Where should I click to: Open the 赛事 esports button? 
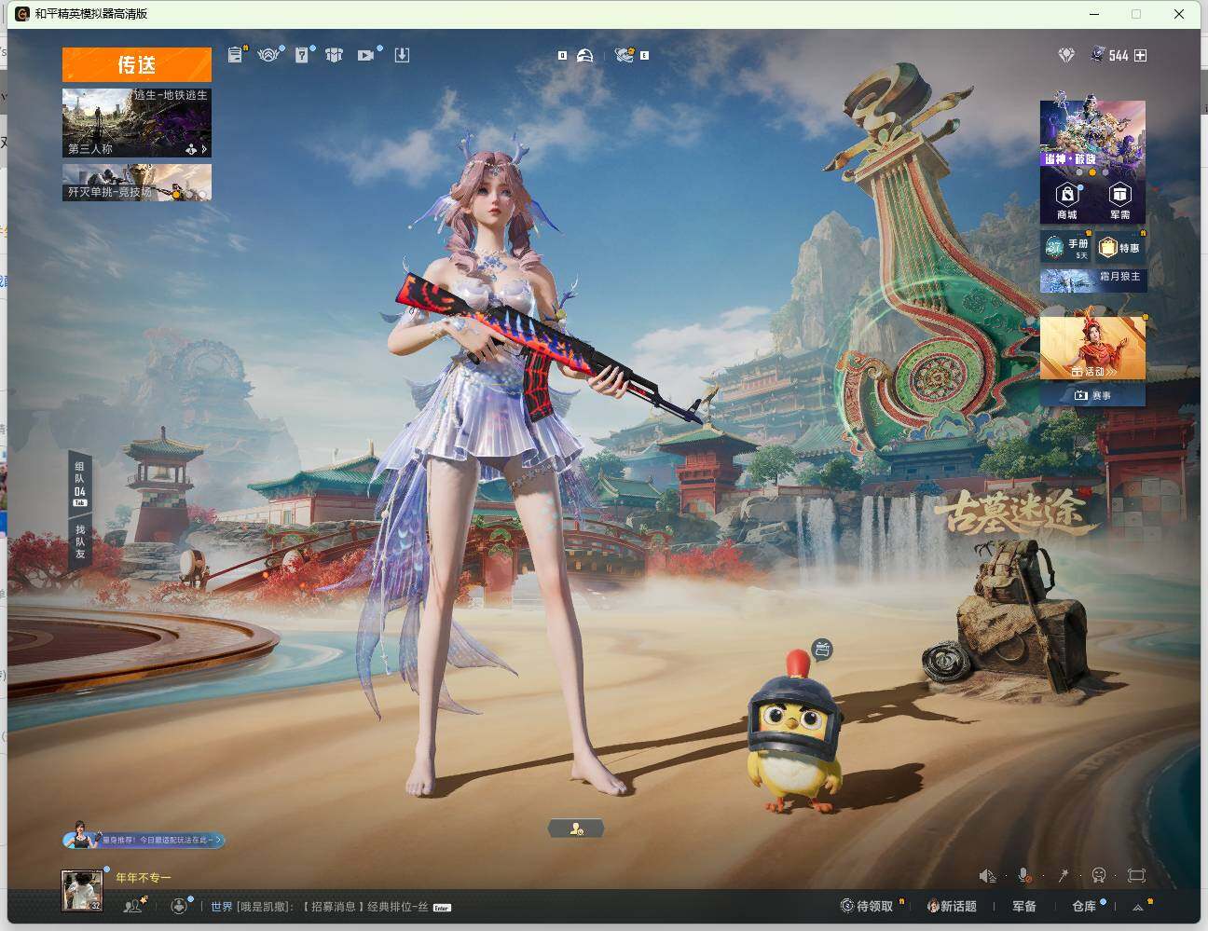click(x=1092, y=395)
